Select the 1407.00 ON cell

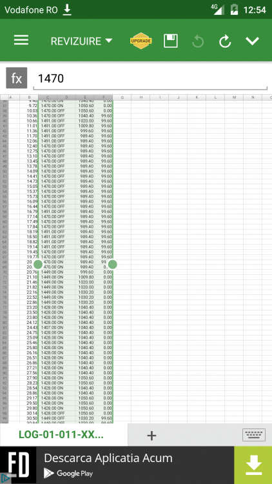[52, 327]
